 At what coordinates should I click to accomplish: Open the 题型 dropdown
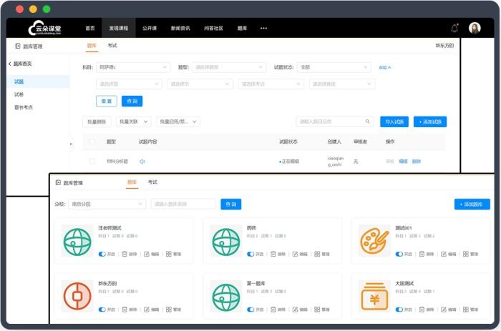tap(229, 67)
